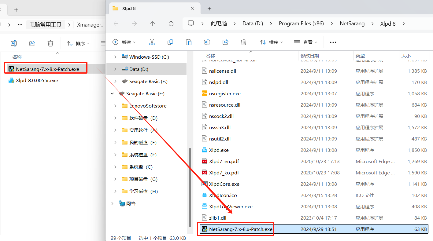This screenshot has width=433, height=241.
Task: Expand the Data (D:) tree node
Action: pyautogui.click(x=115, y=69)
